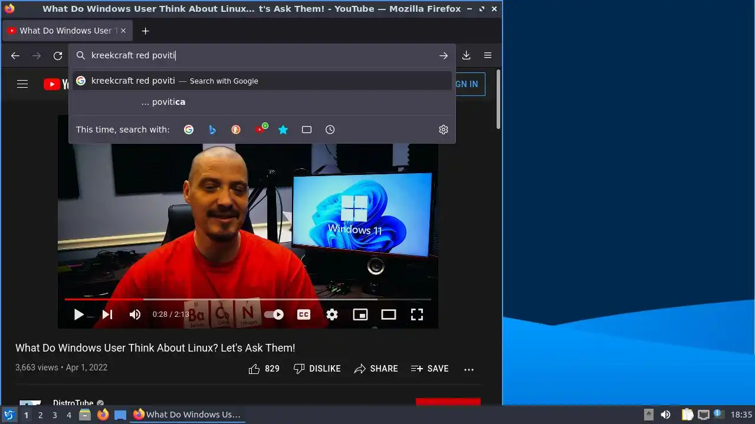
Task: Switch to workspace 2
Action: point(40,415)
